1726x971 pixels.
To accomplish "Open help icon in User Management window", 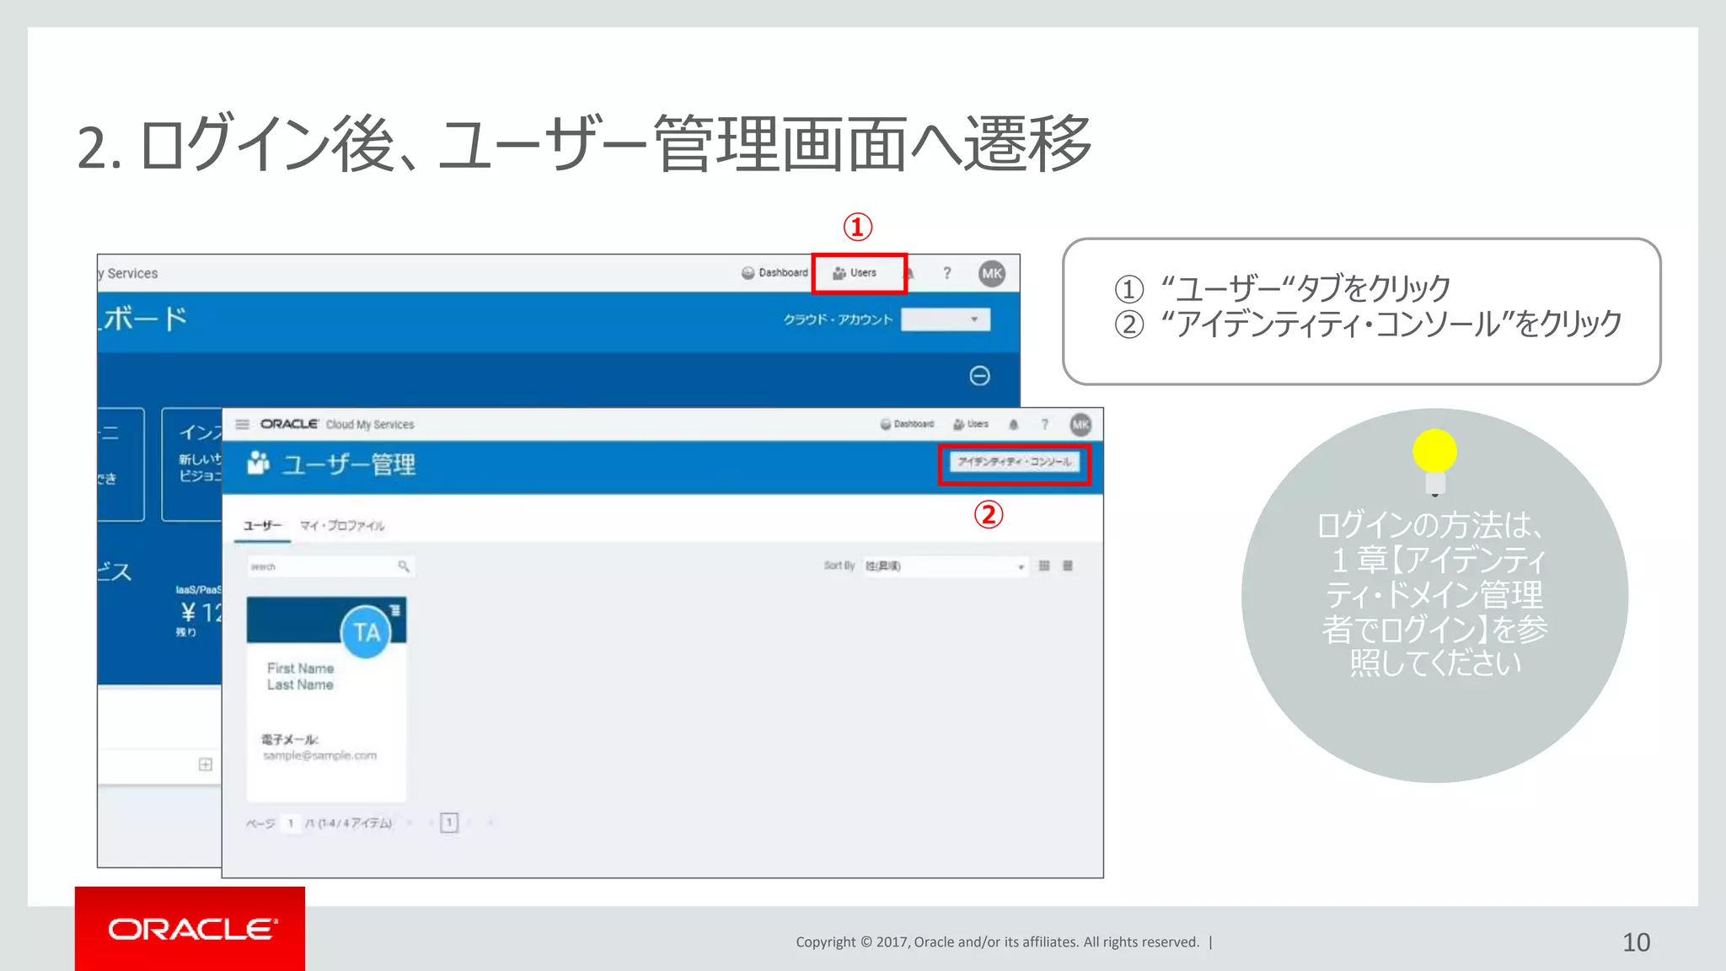I will tap(1044, 424).
